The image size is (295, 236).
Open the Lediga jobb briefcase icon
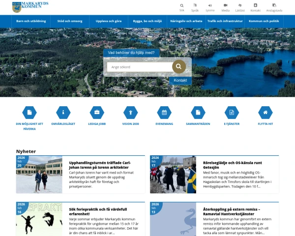(97, 113)
